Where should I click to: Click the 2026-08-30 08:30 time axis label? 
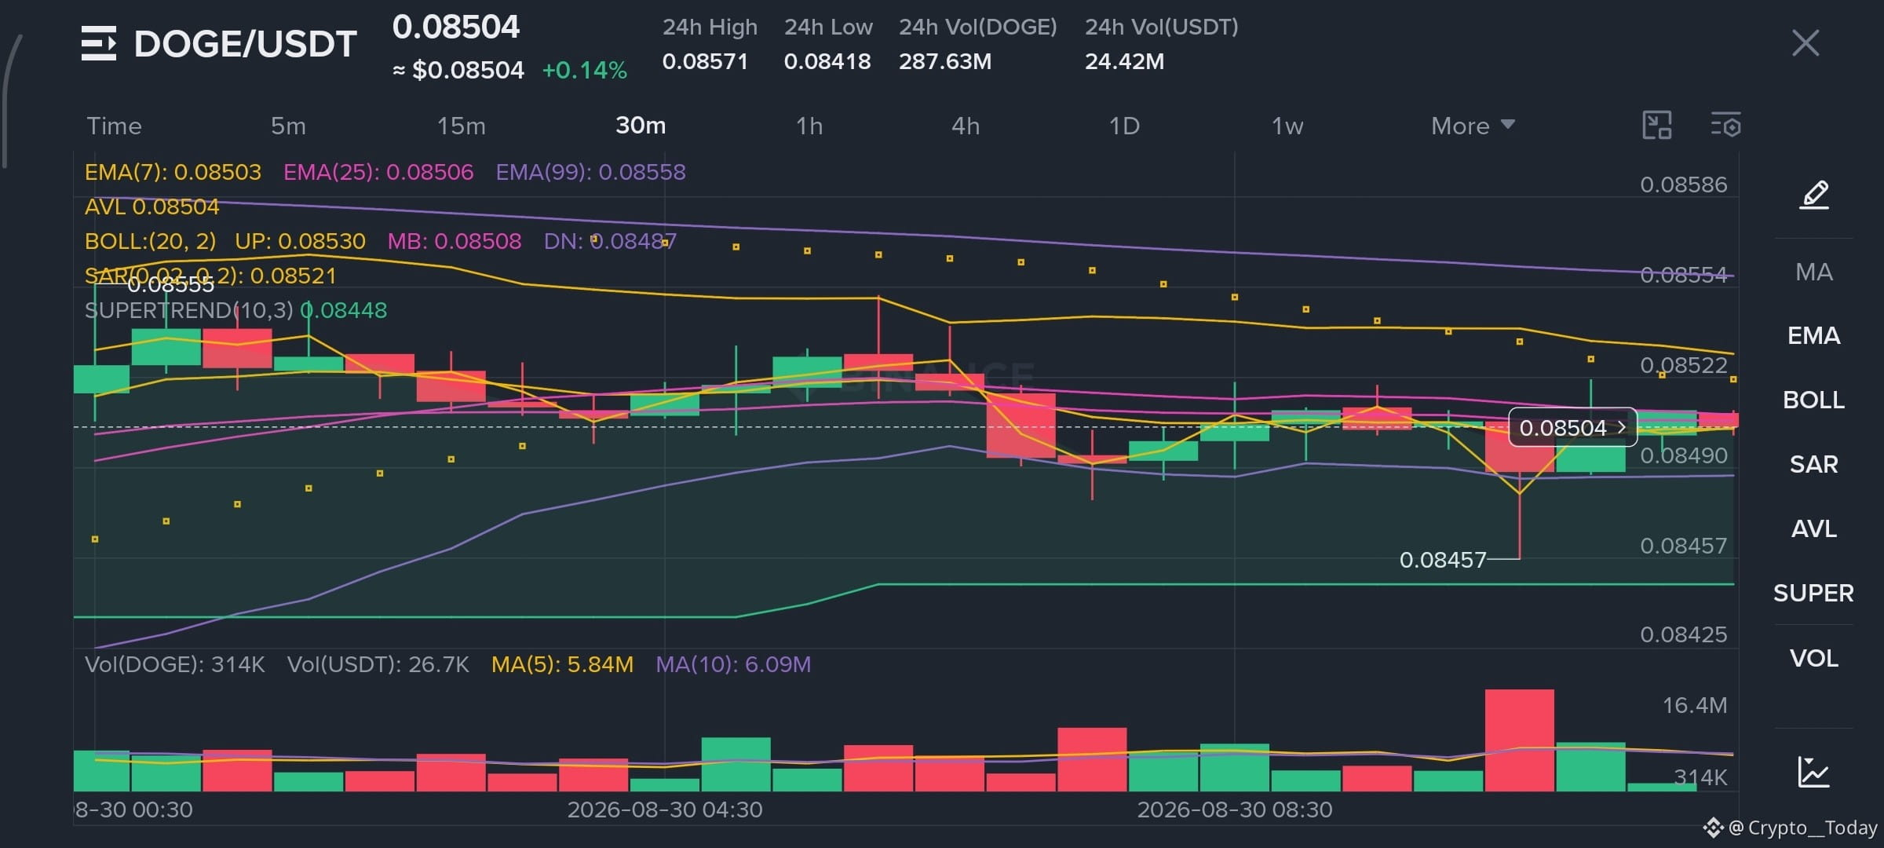tap(1235, 810)
